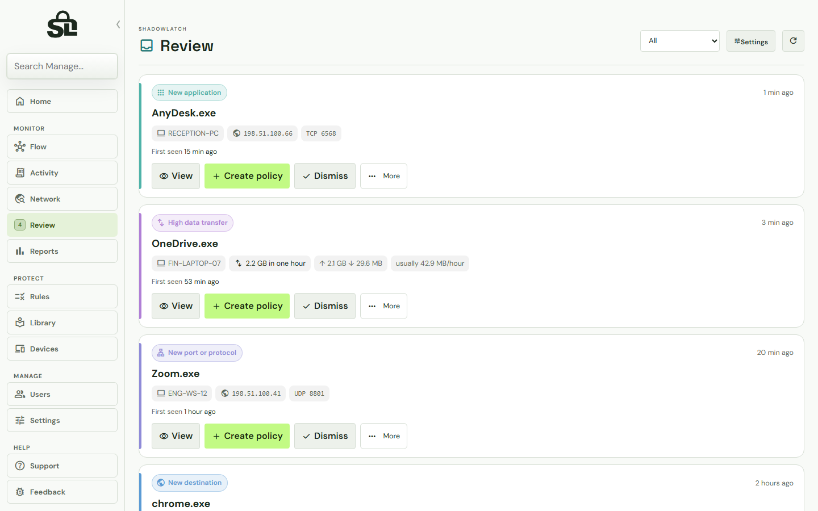Viewport: 818px width, 511px height.
Task: Create policy for OneDrive.exe
Action: point(247,306)
